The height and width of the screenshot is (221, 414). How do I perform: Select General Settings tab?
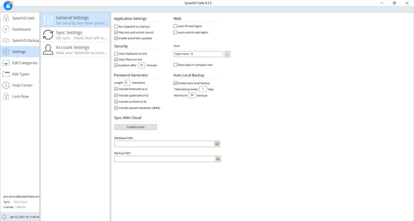pyautogui.click(x=75, y=20)
